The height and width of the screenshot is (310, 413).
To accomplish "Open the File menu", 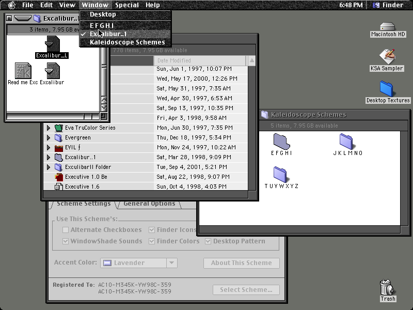I will point(28,5).
